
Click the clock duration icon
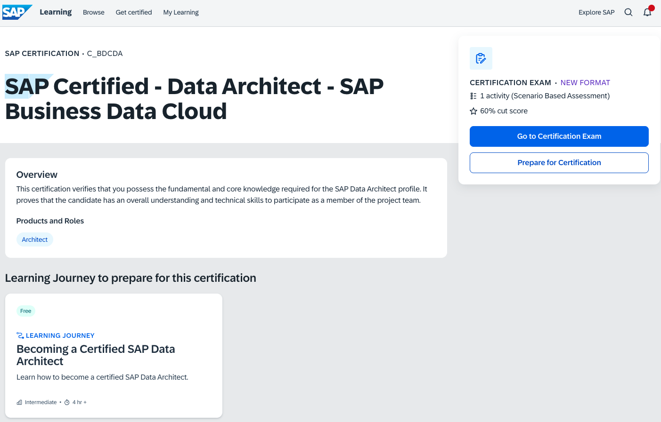click(x=67, y=402)
